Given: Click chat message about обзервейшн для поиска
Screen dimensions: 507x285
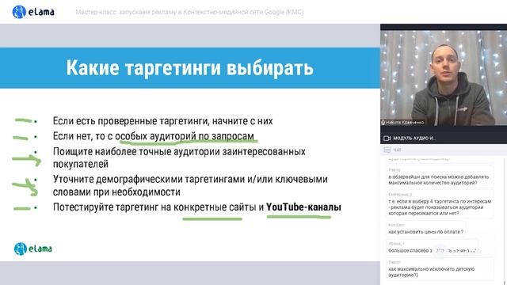Looking at the screenshot, I should 440,177.
